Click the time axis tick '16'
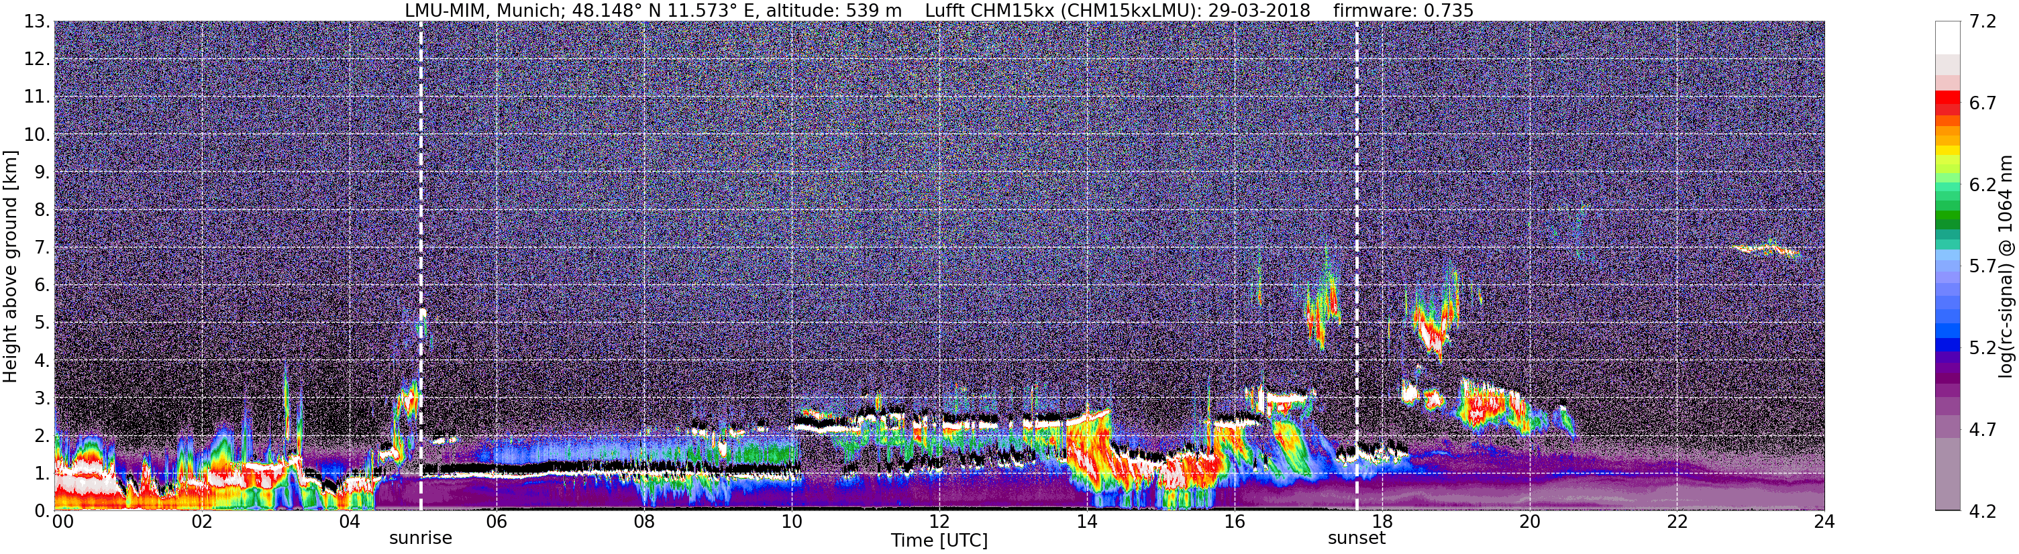 [1235, 522]
